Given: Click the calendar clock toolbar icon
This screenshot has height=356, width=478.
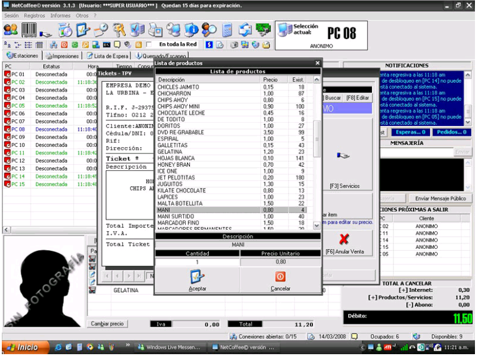Looking at the screenshot, I should click(x=101, y=30).
